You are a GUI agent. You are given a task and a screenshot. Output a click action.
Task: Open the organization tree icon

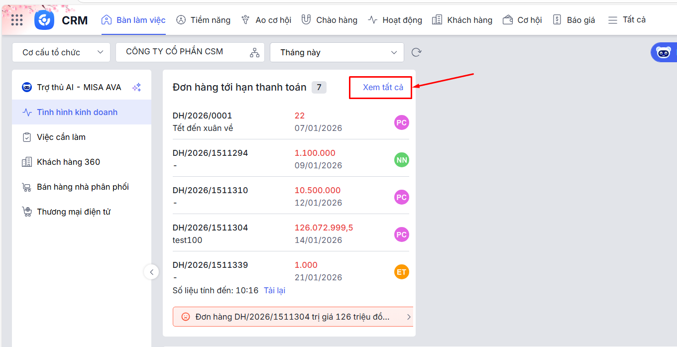(x=254, y=52)
